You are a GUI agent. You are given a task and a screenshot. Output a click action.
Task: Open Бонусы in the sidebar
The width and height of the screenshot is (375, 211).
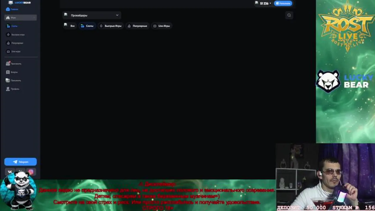click(x=14, y=72)
